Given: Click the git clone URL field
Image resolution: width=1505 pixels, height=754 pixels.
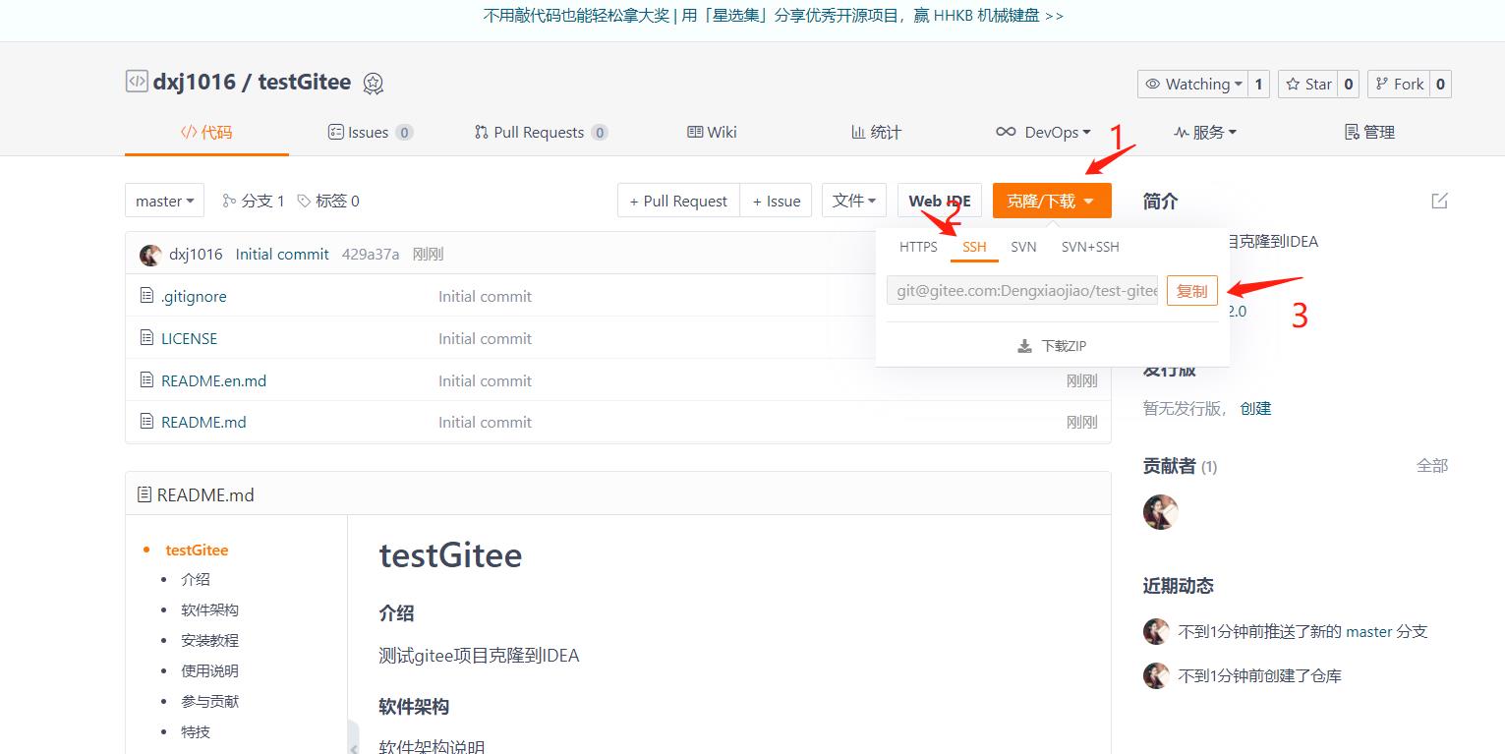Looking at the screenshot, I should click(x=1023, y=291).
